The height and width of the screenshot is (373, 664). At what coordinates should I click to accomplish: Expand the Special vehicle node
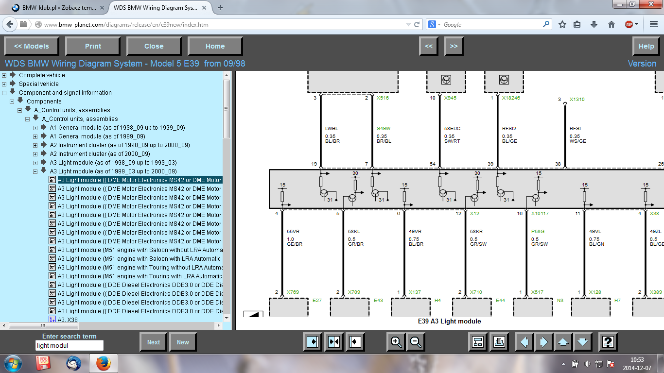tap(4, 84)
